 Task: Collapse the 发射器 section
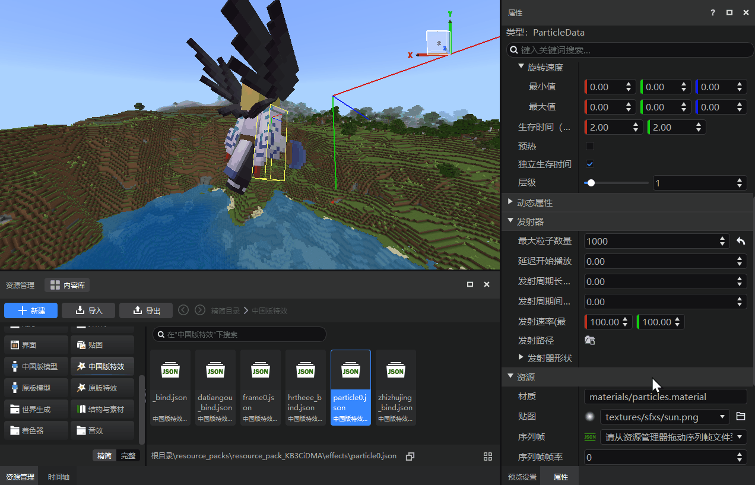coord(510,221)
